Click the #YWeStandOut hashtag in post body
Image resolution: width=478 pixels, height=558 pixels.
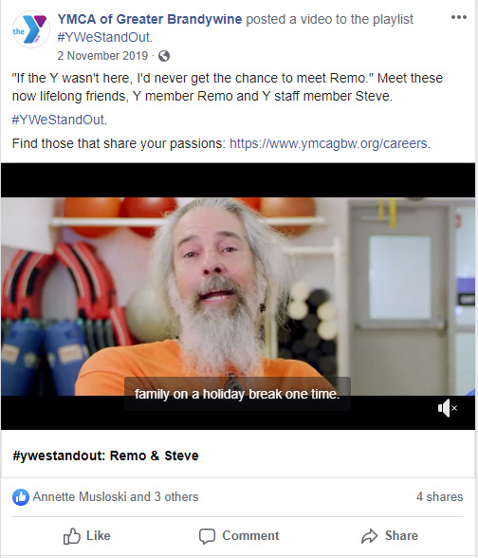click(59, 120)
